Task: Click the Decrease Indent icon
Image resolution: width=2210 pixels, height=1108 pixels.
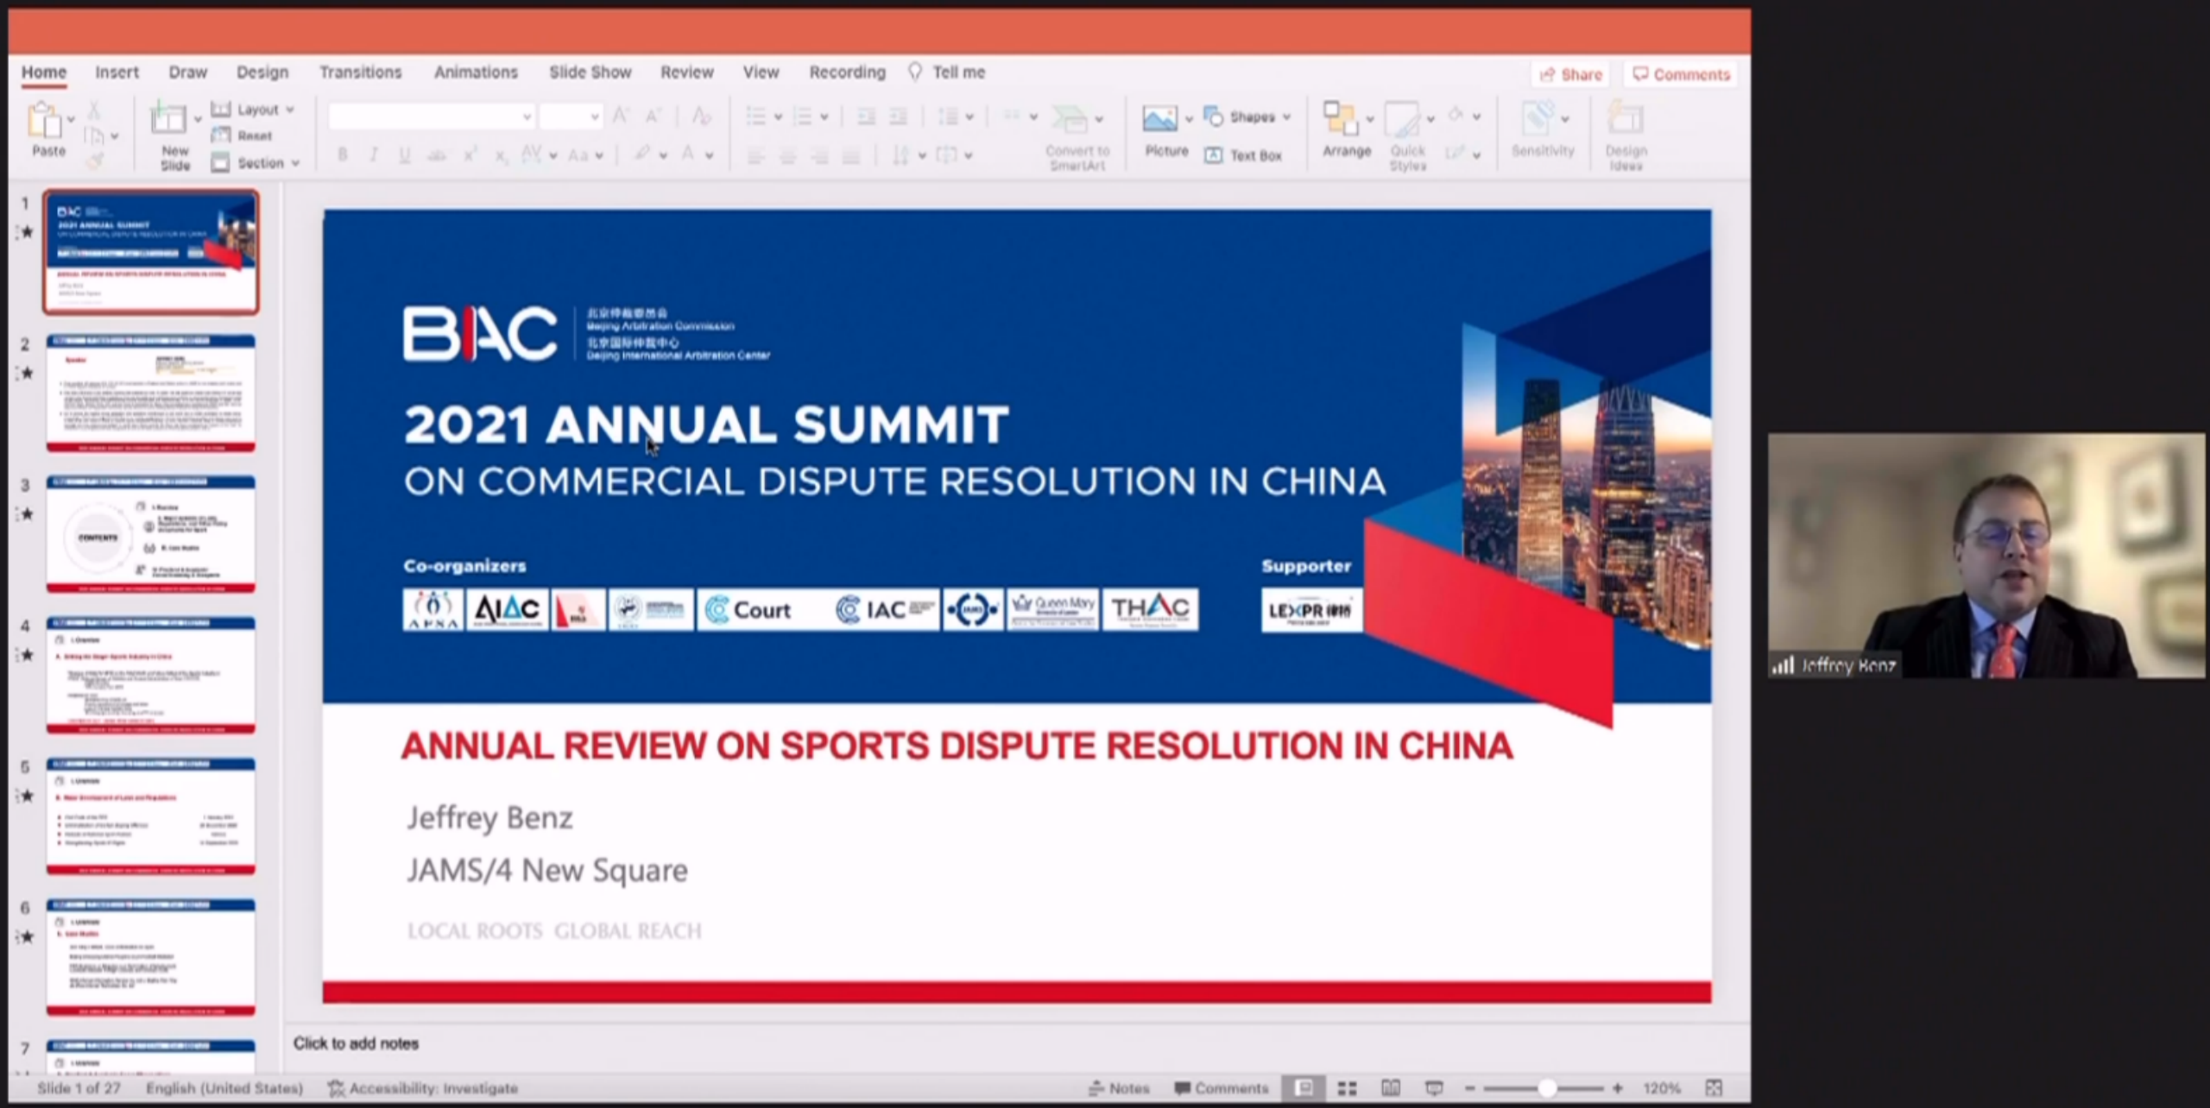Action: point(866,116)
